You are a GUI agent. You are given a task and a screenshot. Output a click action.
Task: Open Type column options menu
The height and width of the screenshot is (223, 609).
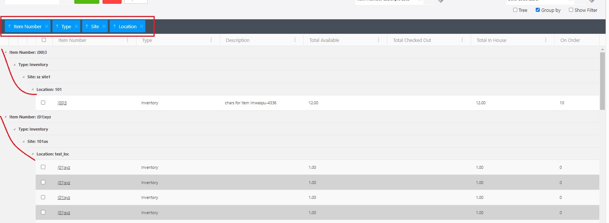(211, 40)
